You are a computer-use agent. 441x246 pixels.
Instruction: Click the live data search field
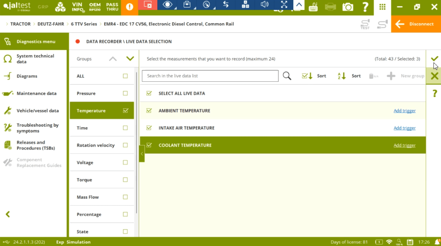coord(210,76)
